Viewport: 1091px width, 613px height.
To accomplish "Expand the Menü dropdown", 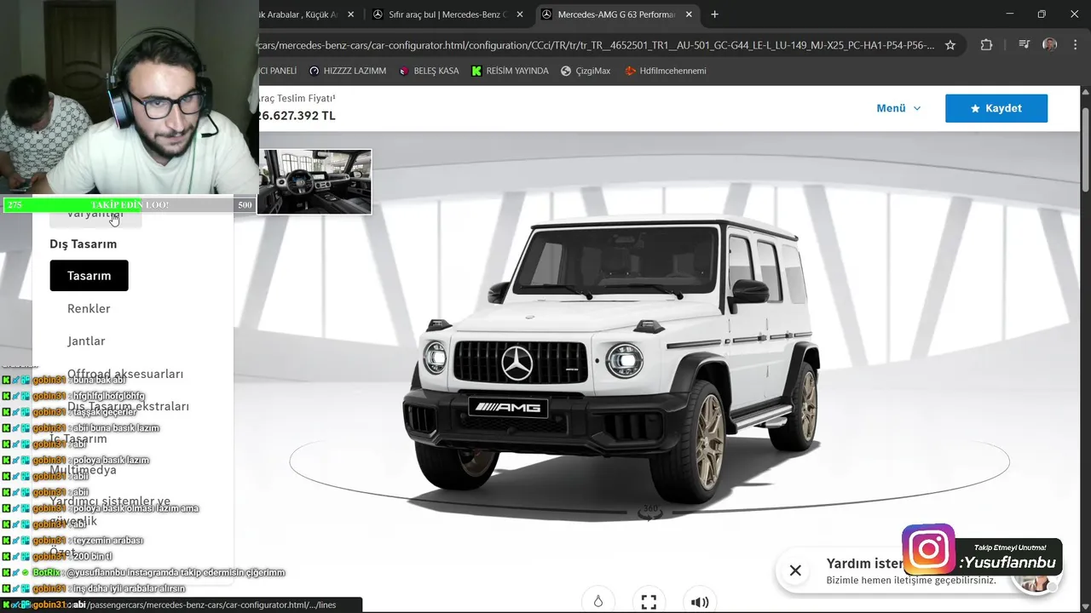I will coord(898,108).
